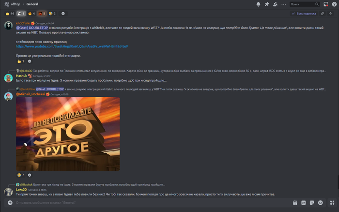Viewport: 339px width, 212px height.
Task: Select the offtop breadcrumb in header
Action: point(15,4)
